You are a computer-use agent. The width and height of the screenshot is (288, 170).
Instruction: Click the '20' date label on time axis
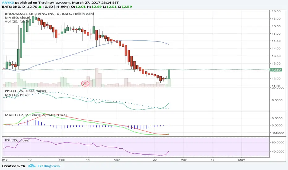(155, 160)
